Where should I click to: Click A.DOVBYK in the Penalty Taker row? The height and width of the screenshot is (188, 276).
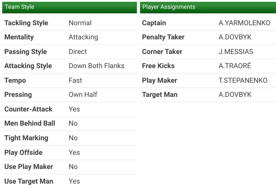click(x=235, y=37)
